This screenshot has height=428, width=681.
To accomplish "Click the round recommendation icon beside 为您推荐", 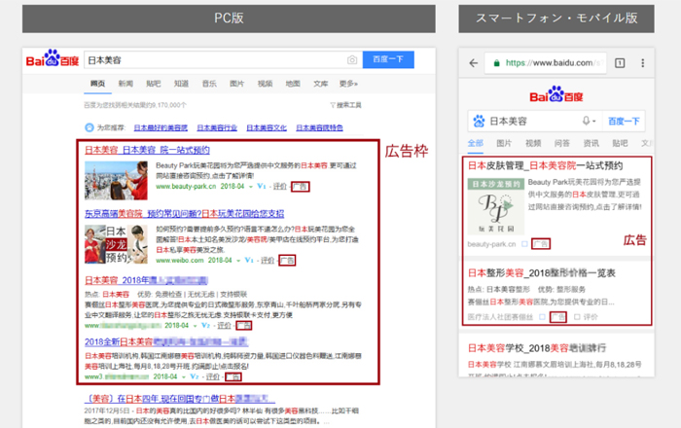I will pyautogui.click(x=90, y=127).
